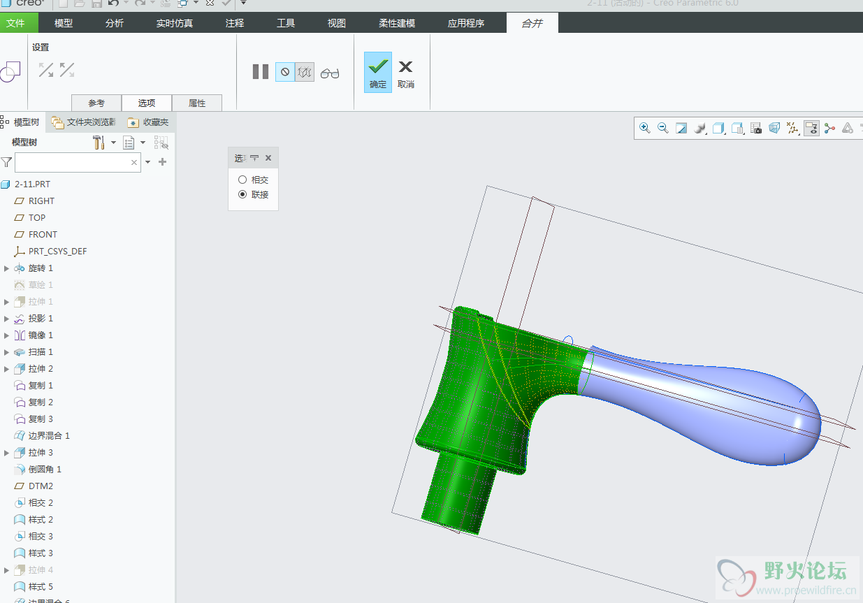Toggle the attached geometry preview icon
This screenshot has width=863, height=603.
coord(304,71)
